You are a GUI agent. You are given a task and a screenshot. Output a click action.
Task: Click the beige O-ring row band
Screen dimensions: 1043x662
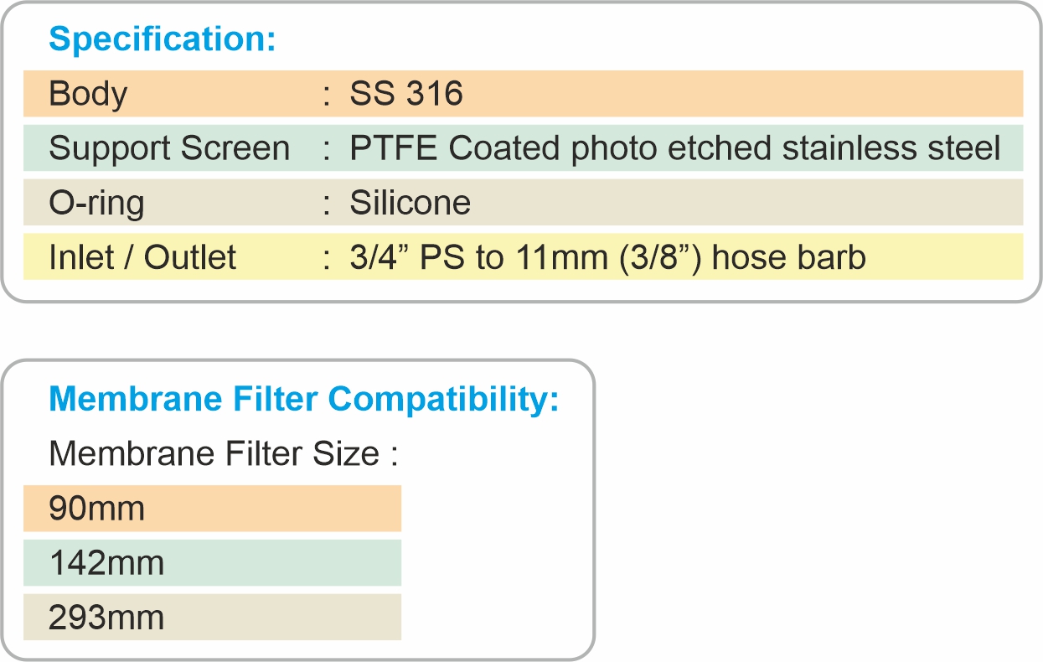point(523,203)
